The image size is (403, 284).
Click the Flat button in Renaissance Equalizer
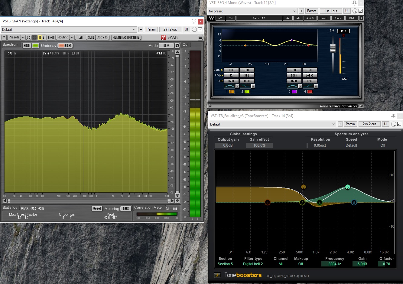352,18
